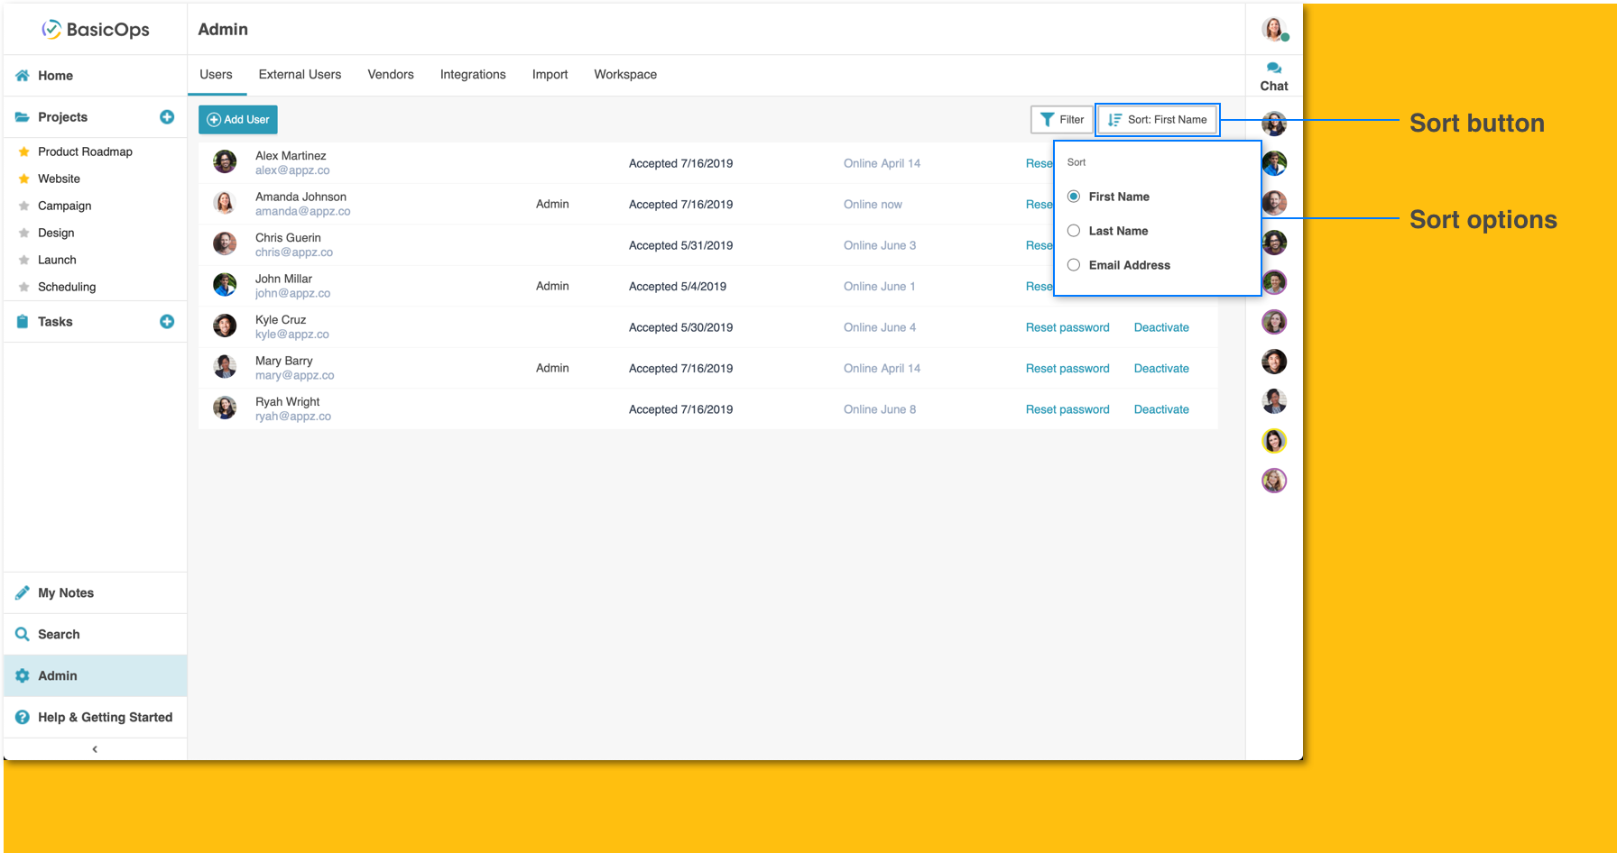This screenshot has height=853, width=1617.
Task: Toggle the star beside Campaign project
Action: [x=24, y=206]
